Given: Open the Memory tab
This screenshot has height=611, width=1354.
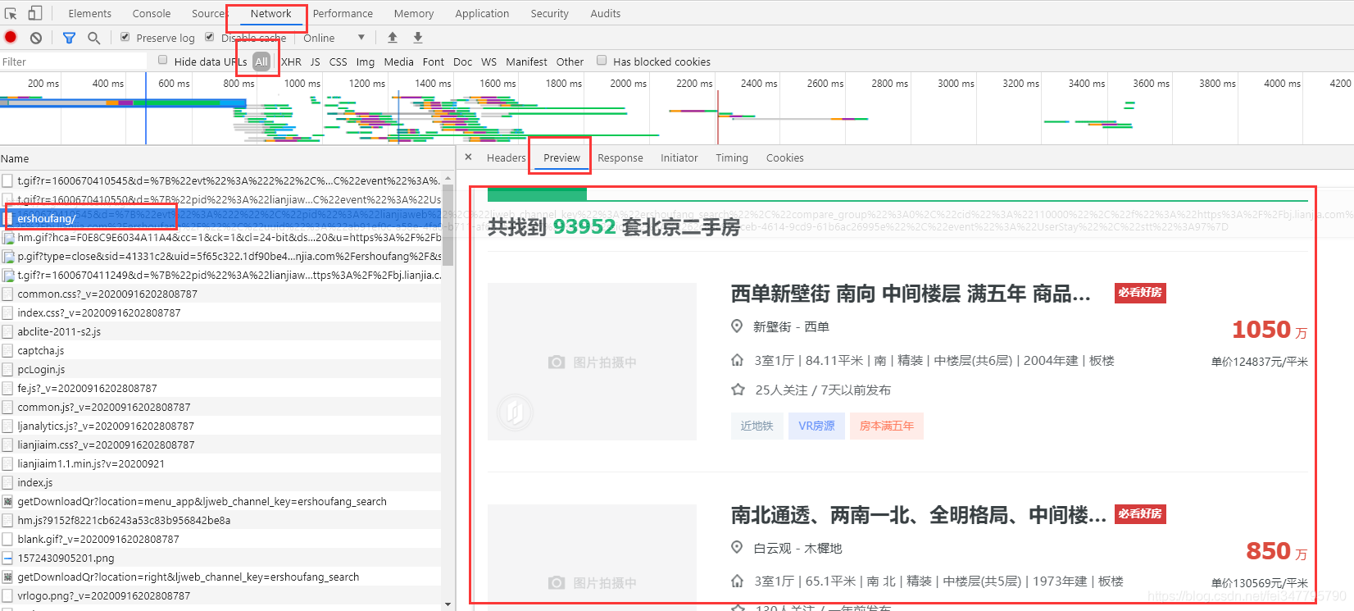Looking at the screenshot, I should pyautogui.click(x=414, y=13).
